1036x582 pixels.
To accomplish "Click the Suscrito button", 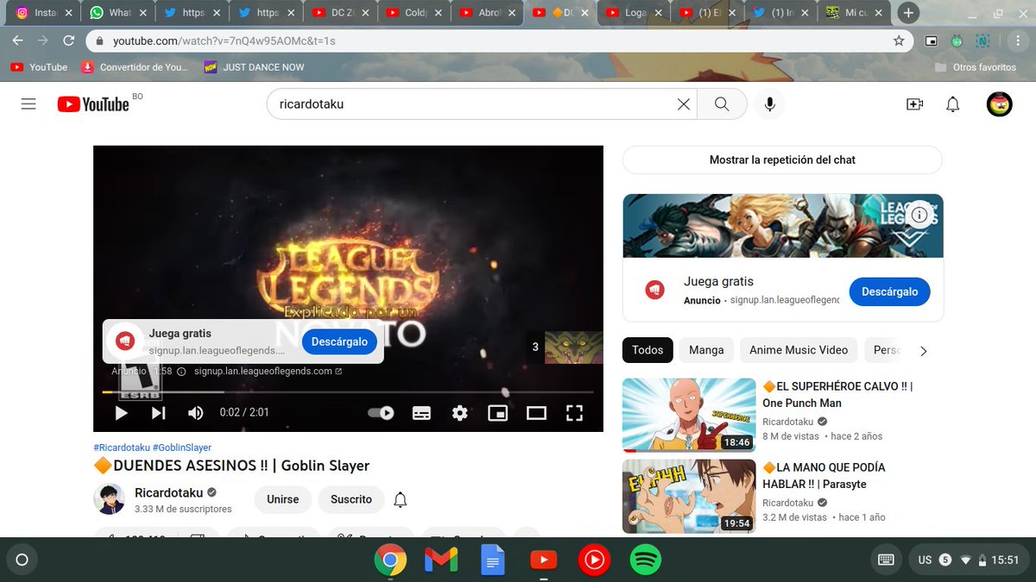I will click(351, 499).
